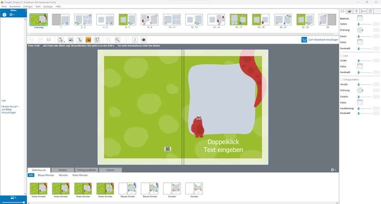Screen dimensions: 381x204
Task: Filter layouts by Blaues Monster
Action: [x=46, y=175]
